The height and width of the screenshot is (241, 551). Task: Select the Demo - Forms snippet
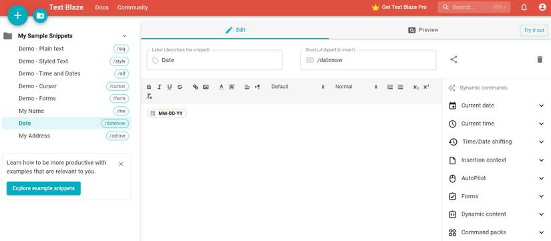click(66, 98)
